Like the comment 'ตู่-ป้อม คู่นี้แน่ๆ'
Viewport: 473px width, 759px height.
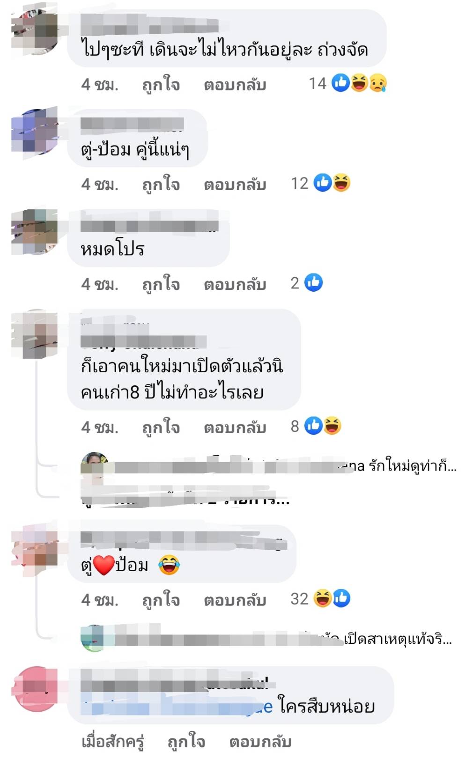point(161,184)
